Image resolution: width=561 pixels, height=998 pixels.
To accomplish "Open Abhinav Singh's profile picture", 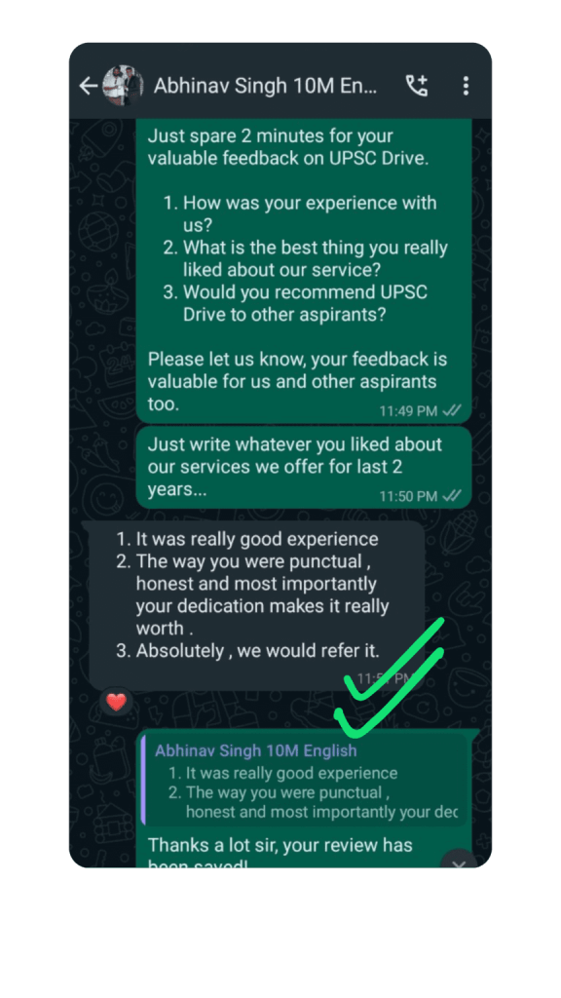I will (123, 86).
